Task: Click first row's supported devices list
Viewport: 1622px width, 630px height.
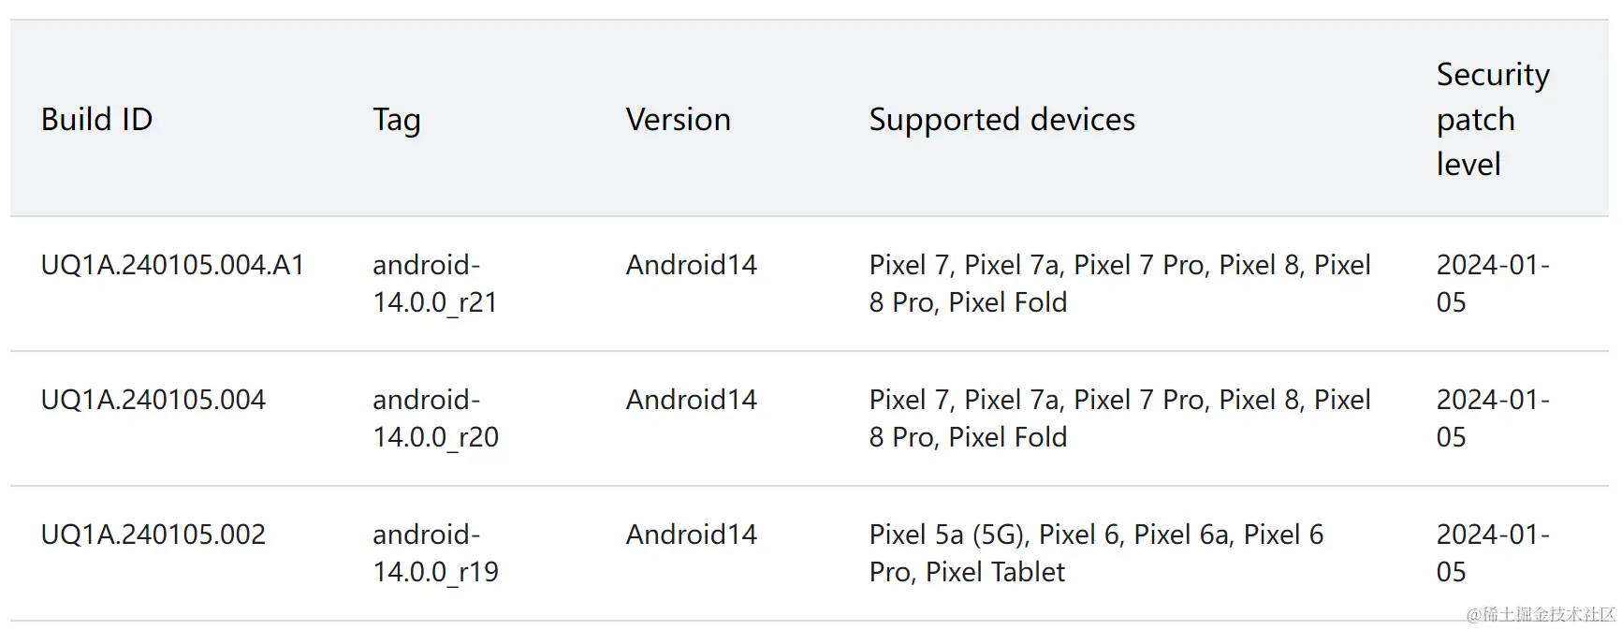Action: pyautogui.click(x=1119, y=284)
